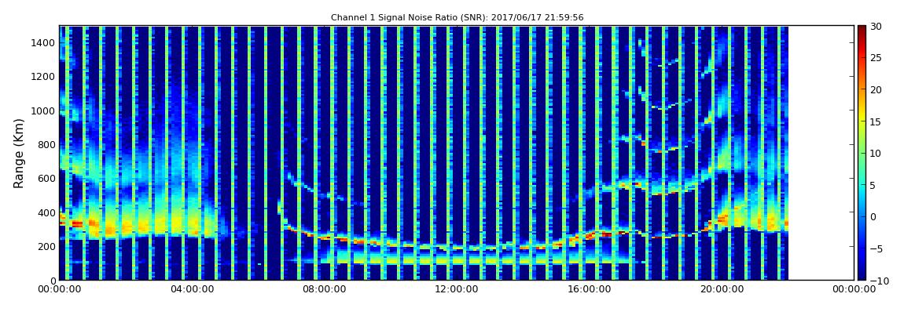The image size is (904, 319).
Task: Click the plot title 'Channel 1 Signal Noise Ratio (SNR)'
Action: tap(457, 18)
